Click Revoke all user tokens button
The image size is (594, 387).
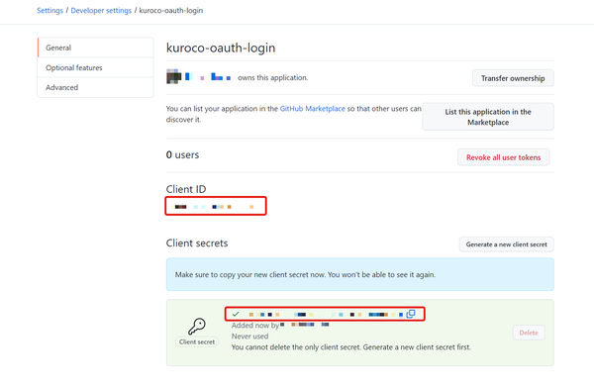coord(504,157)
